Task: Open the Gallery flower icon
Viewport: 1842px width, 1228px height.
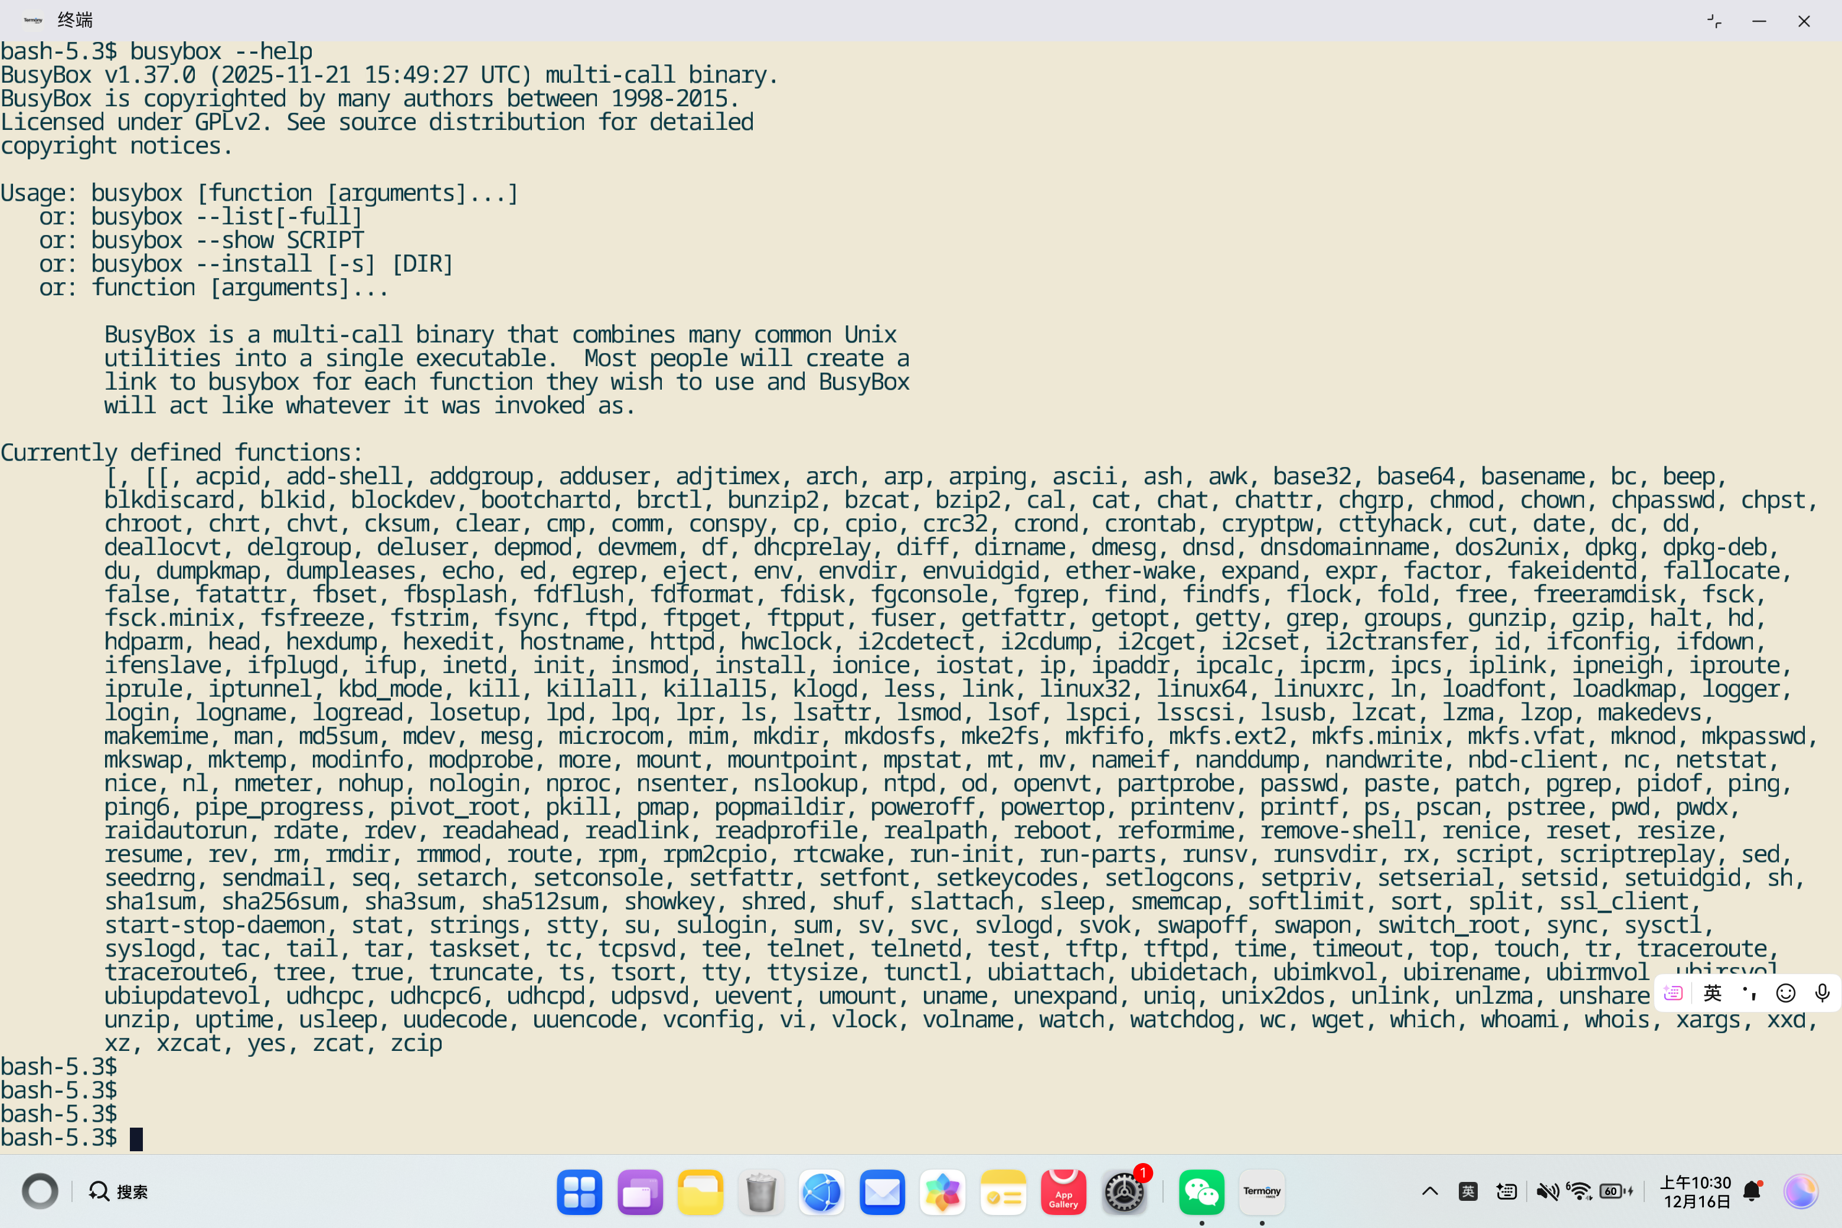Action: 942,1192
